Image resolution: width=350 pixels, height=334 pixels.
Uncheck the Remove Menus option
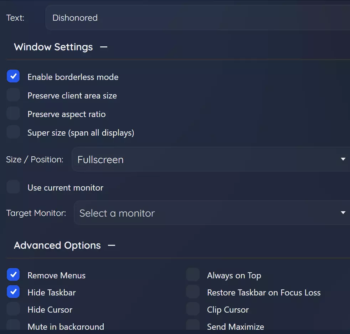pos(13,275)
